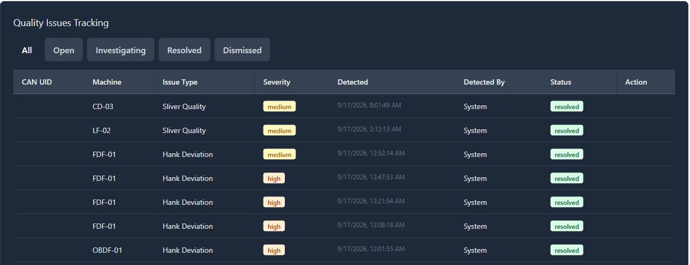Click the resolved badge in the 12:21:54 AM row
Image resolution: width=690 pixels, height=265 pixels.
click(x=567, y=202)
